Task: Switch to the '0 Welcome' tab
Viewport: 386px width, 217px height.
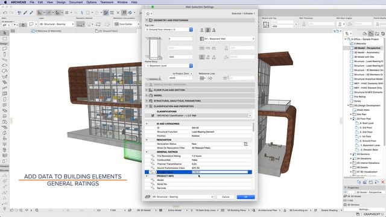Action: coord(46,31)
